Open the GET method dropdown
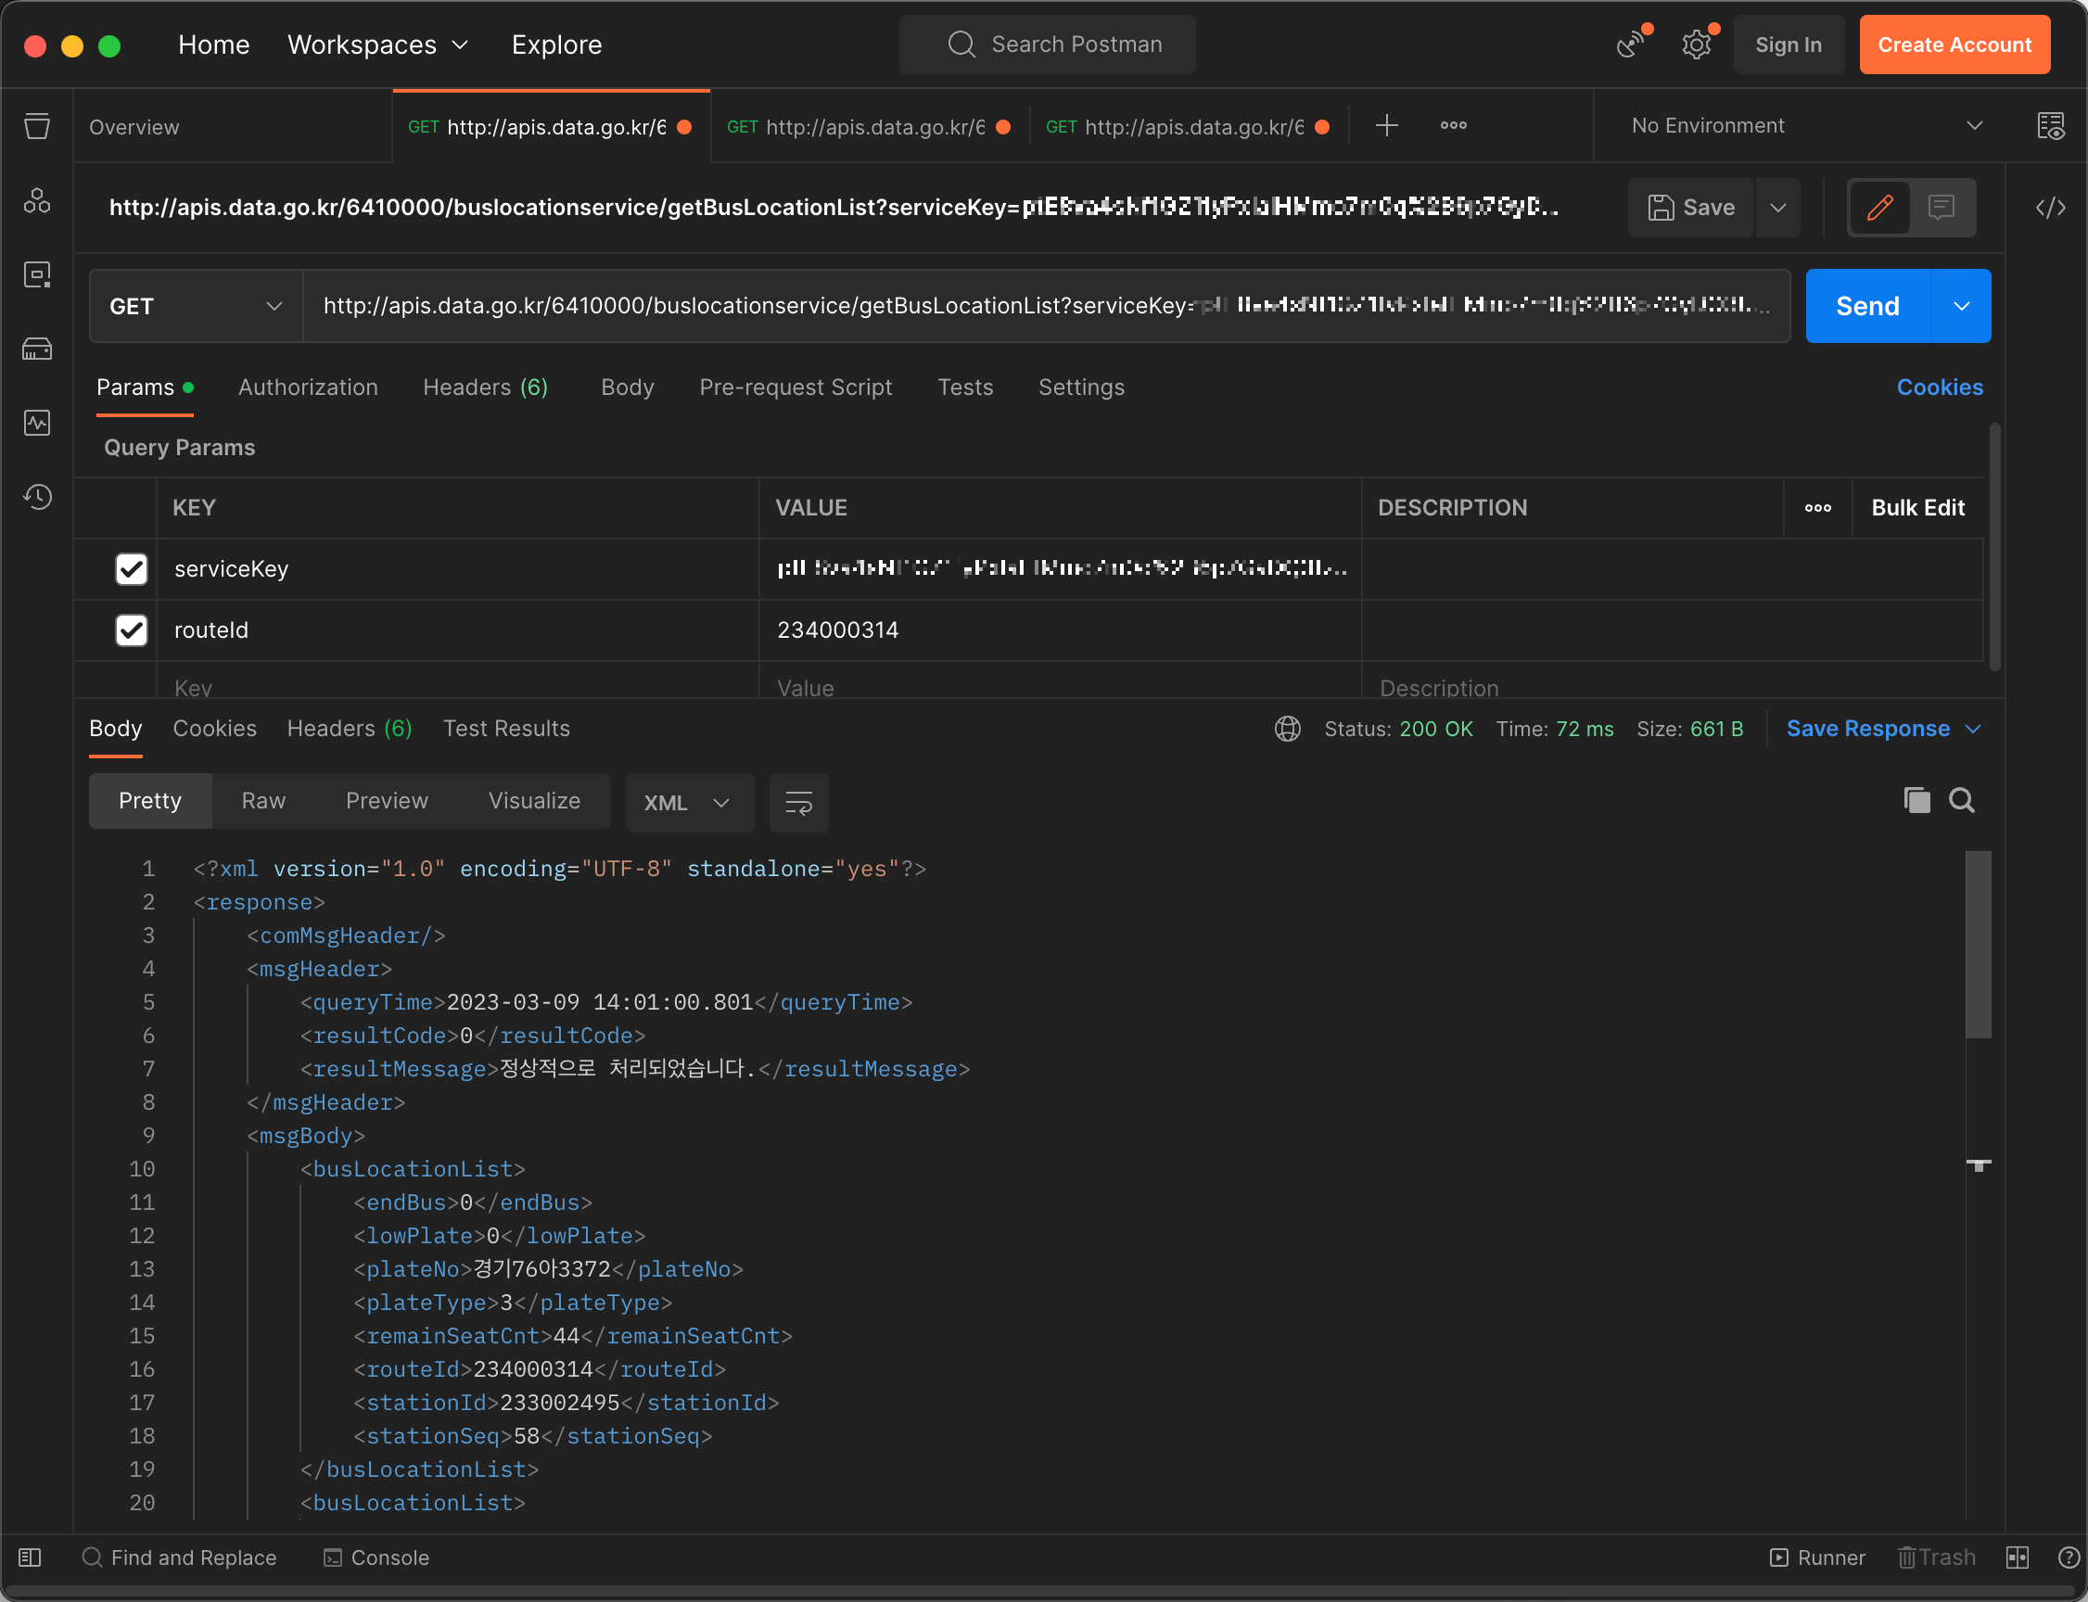 click(x=196, y=306)
